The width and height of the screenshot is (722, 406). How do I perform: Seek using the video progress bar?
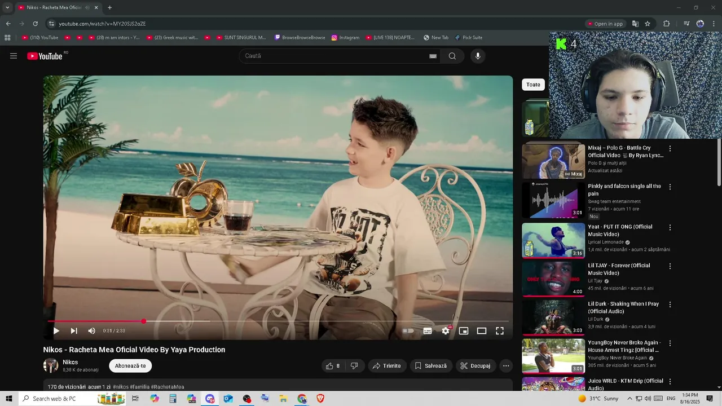click(x=278, y=321)
